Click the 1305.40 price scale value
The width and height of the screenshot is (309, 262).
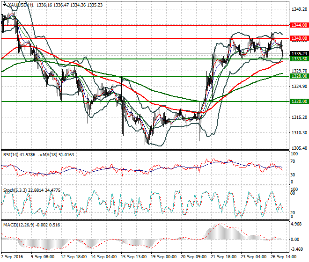tap(299, 148)
